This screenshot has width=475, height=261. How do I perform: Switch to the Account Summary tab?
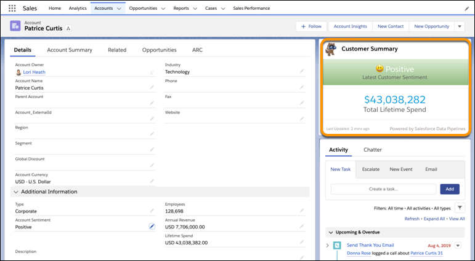[70, 50]
